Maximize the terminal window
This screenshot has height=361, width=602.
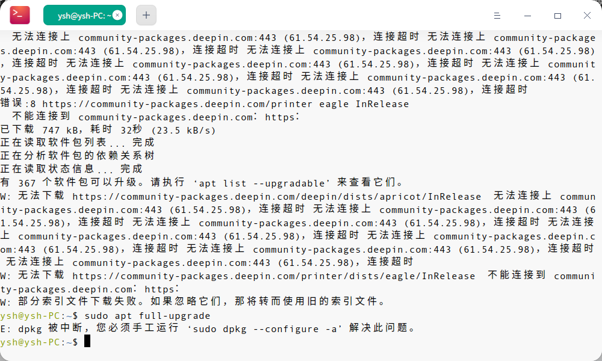(557, 15)
